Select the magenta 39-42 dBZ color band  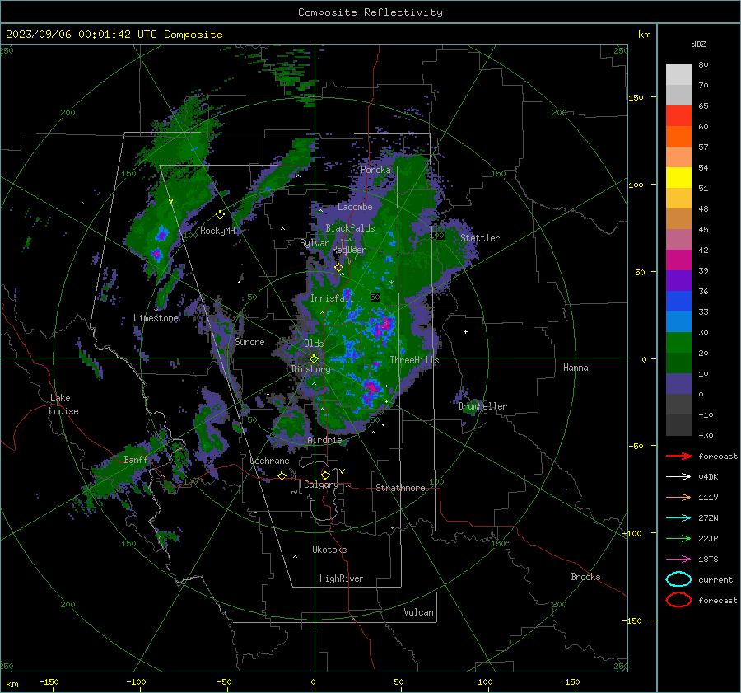coord(678,260)
